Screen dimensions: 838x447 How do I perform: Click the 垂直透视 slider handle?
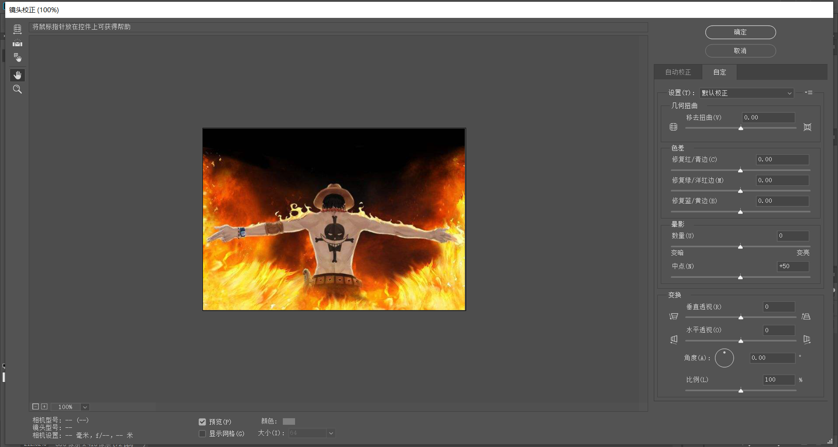pyautogui.click(x=741, y=317)
